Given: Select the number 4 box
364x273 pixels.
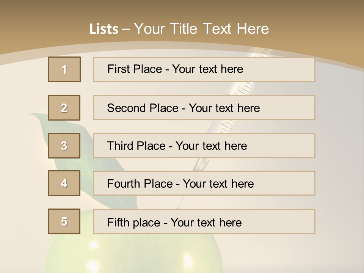Looking at the screenshot, I should (64, 183).
